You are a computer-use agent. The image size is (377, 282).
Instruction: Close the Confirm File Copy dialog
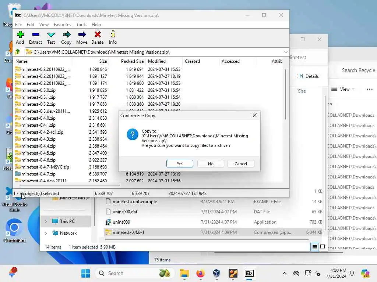point(255,115)
